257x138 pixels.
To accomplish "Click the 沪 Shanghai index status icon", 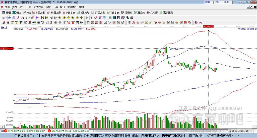I will point(6,131).
